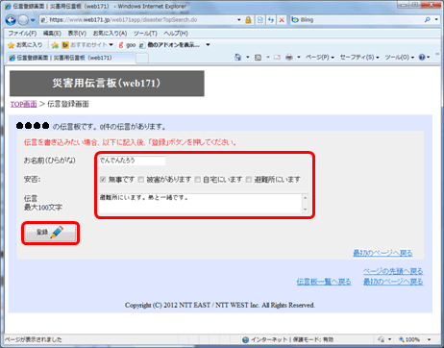Open the ファイル(F) menu
Viewport: 444px width, 348px height.
pyautogui.click(x=22, y=34)
